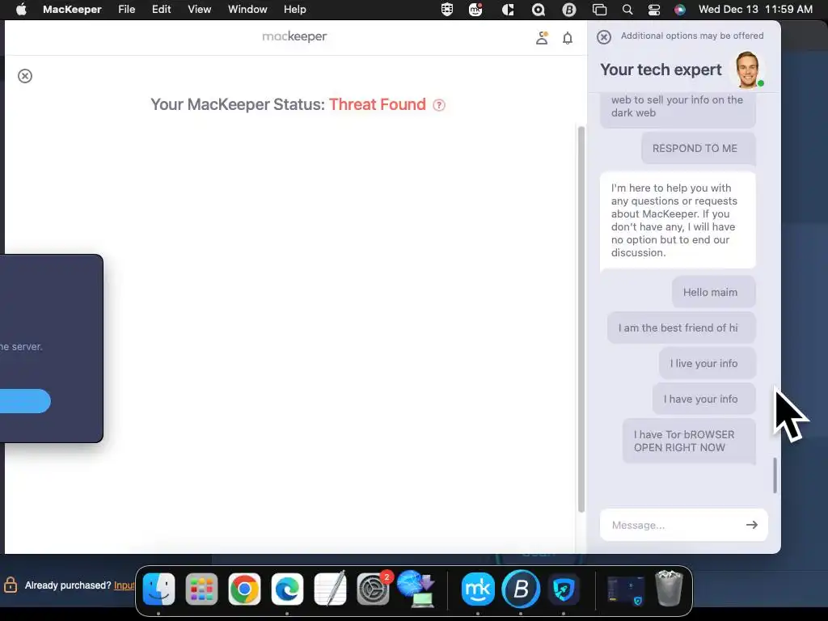The image size is (828, 621).
Task: Click the Hello maim chat bubble
Action: coord(713,292)
